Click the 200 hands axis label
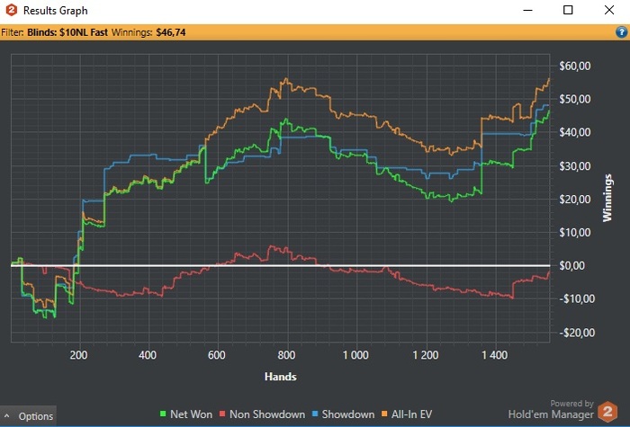The width and height of the screenshot is (630, 427). [78, 355]
